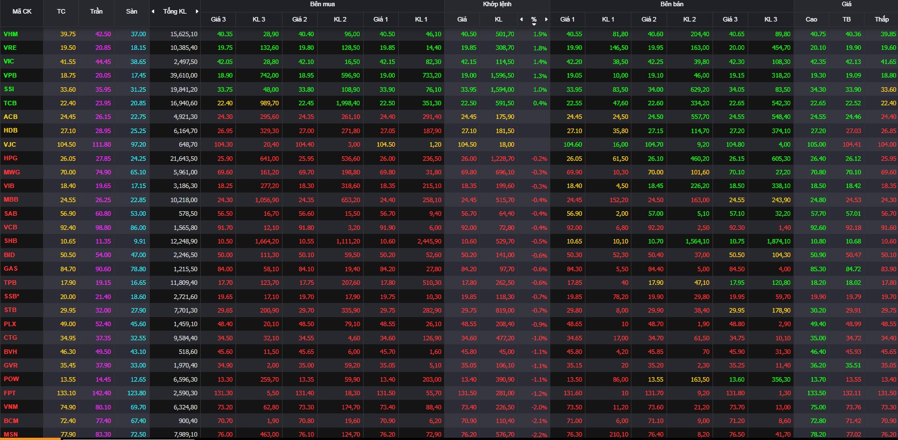Pick the POW ticker
898x440 pixels.
coord(11,379)
